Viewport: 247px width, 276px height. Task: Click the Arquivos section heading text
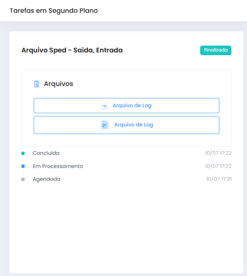tap(58, 84)
